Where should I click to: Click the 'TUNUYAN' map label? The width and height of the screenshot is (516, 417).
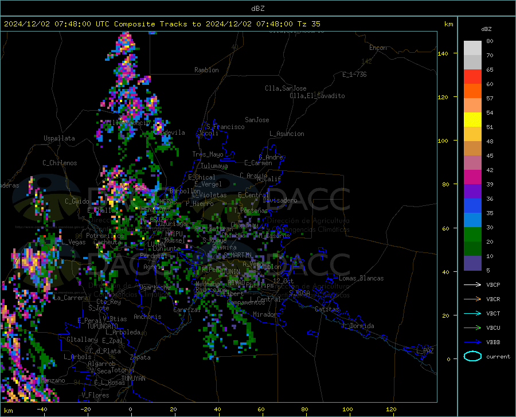coord(133,379)
